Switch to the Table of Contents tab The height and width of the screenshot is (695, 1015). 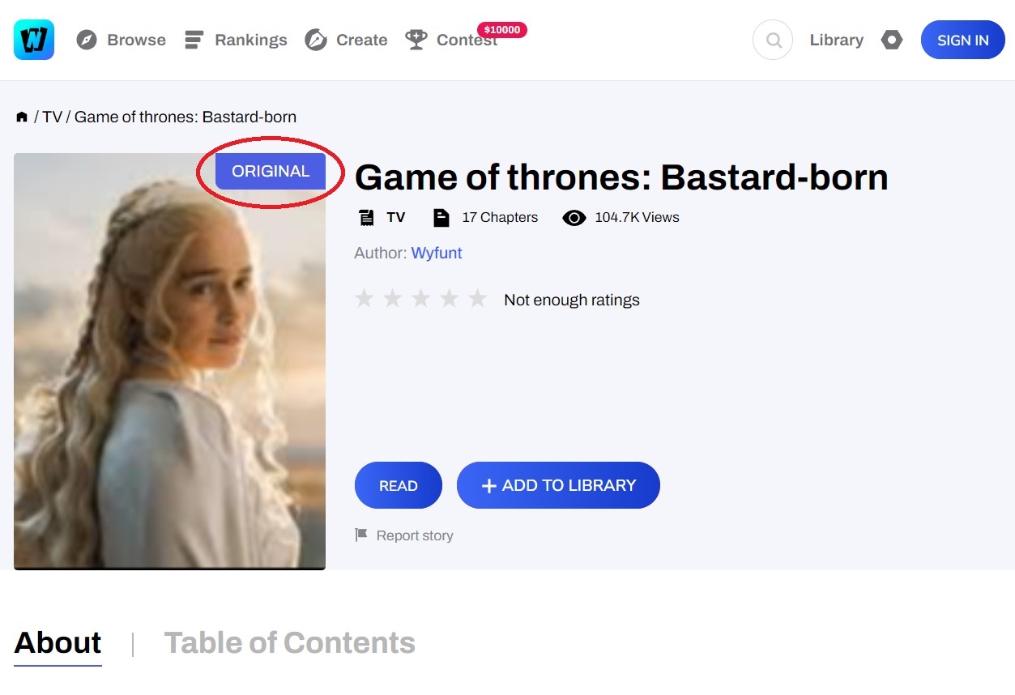289,642
